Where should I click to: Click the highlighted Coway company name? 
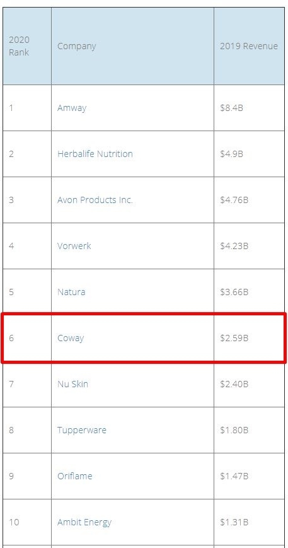[x=71, y=338]
